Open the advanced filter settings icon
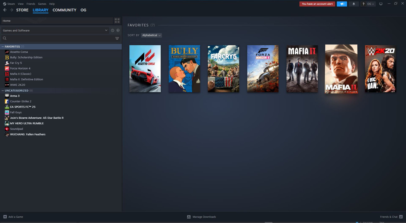The height and width of the screenshot is (223, 406). (x=117, y=38)
